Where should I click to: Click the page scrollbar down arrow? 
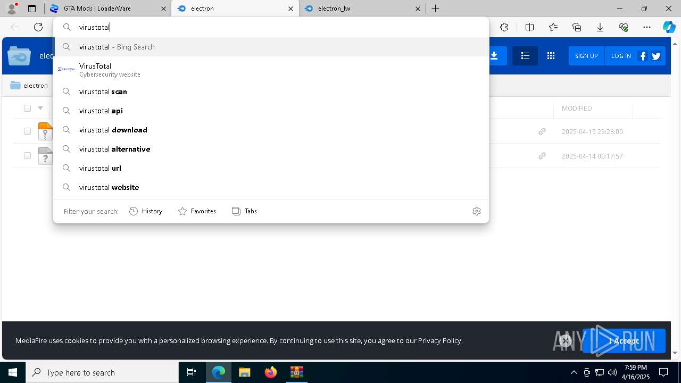tap(675, 352)
